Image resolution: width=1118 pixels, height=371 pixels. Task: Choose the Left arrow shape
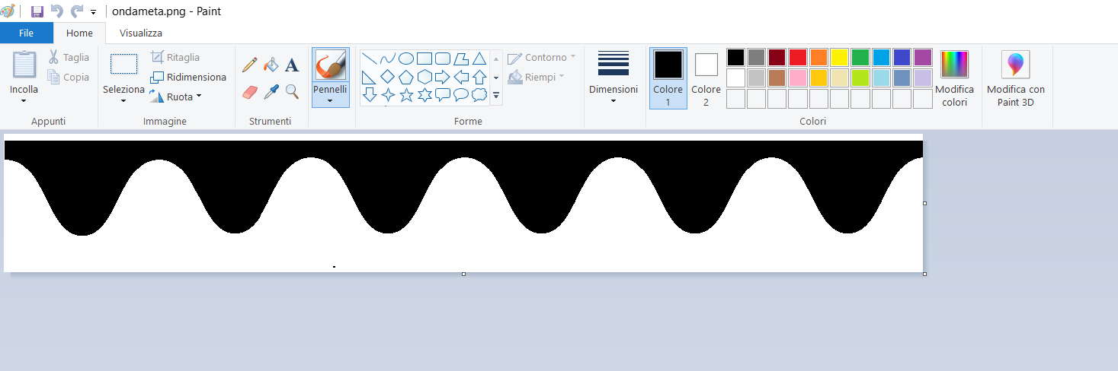(x=461, y=77)
